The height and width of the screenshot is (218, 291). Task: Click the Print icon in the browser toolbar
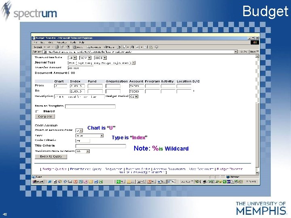click(x=132, y=47)
